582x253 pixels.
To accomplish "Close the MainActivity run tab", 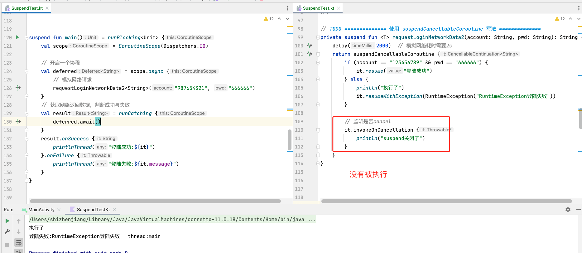I will pos(59,210).
